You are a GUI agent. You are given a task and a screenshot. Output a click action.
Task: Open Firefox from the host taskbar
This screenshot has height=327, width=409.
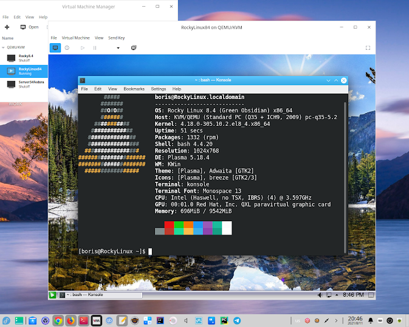point(70,320)
